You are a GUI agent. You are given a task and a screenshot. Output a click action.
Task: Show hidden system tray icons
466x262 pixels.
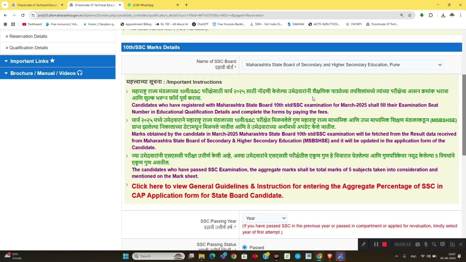point(396,256)
